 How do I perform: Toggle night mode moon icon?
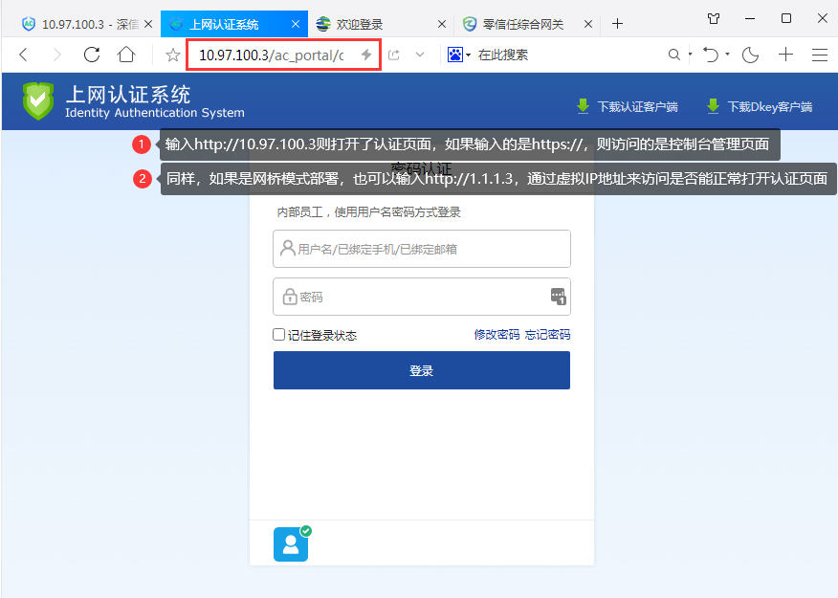pyautogui.click(x=751, y=55)
